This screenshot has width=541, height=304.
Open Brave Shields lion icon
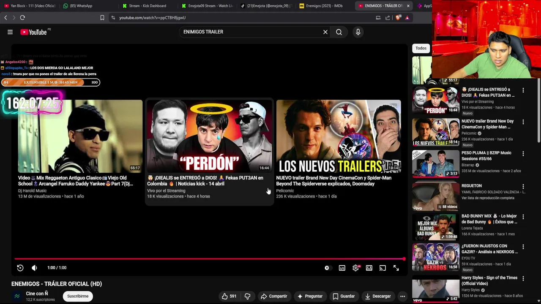(398, 18)
